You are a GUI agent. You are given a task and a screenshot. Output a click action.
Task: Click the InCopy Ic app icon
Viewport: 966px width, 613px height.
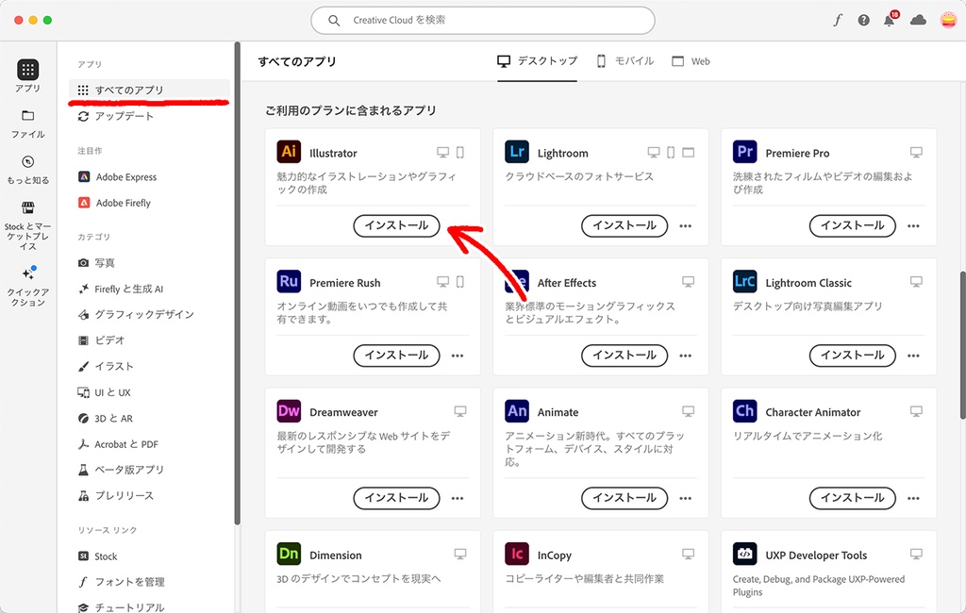[x=517, y=554]
